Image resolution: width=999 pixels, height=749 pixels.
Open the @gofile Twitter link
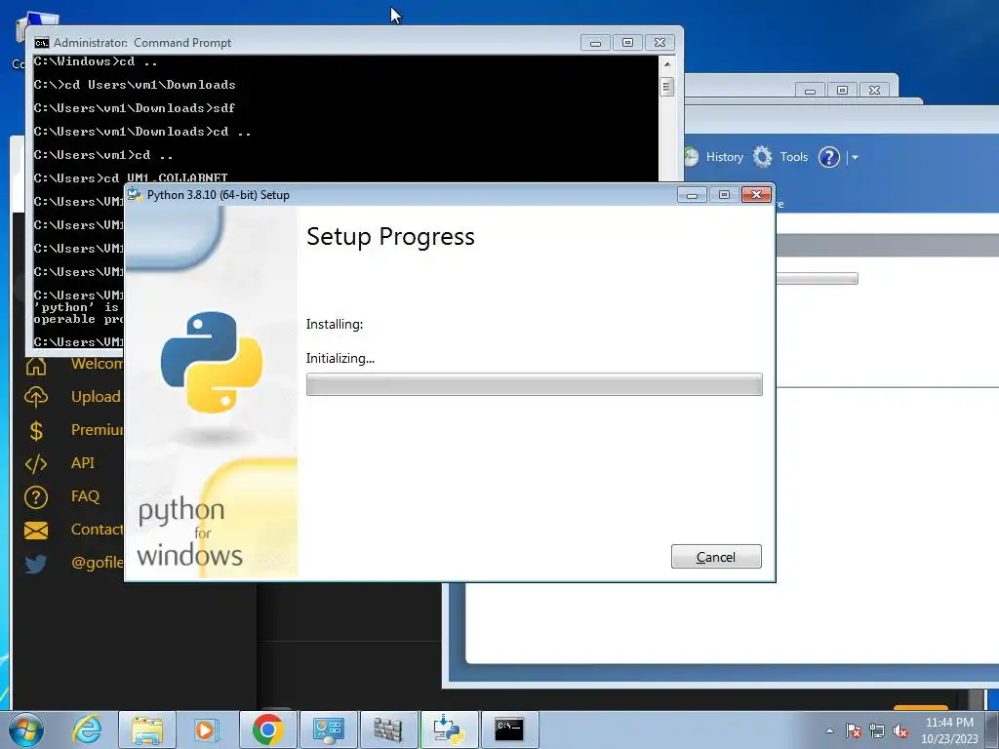coord(97,563)
